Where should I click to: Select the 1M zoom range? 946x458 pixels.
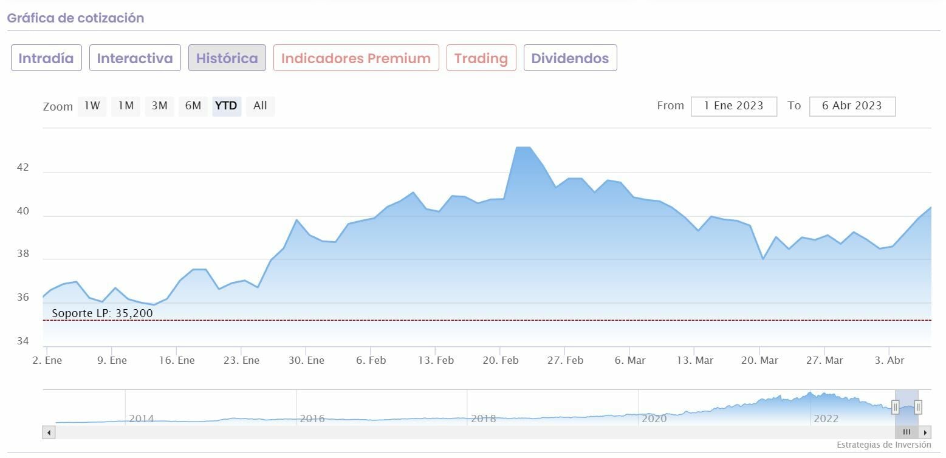[126, 106]
